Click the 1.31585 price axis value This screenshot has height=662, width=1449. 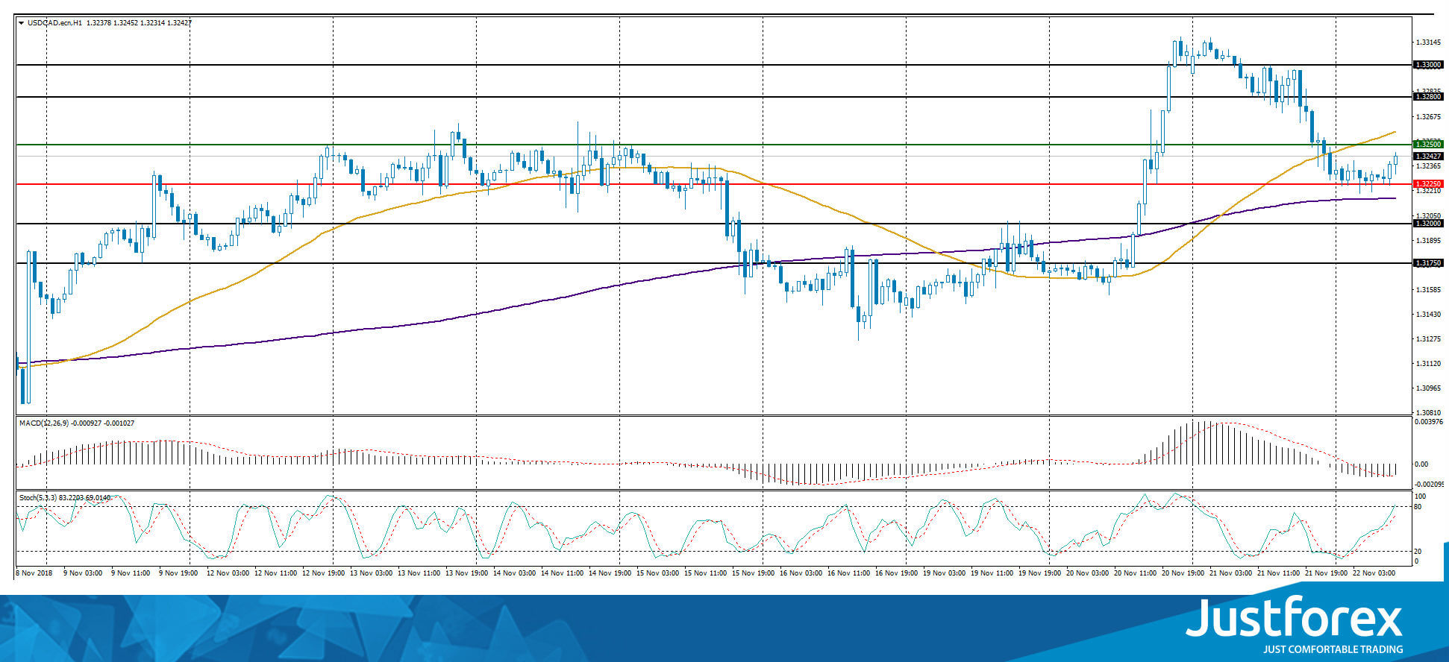pos(1429,289)
